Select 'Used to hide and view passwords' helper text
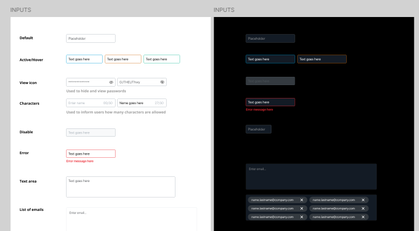 pyautogui.click(x=96, y=91)
